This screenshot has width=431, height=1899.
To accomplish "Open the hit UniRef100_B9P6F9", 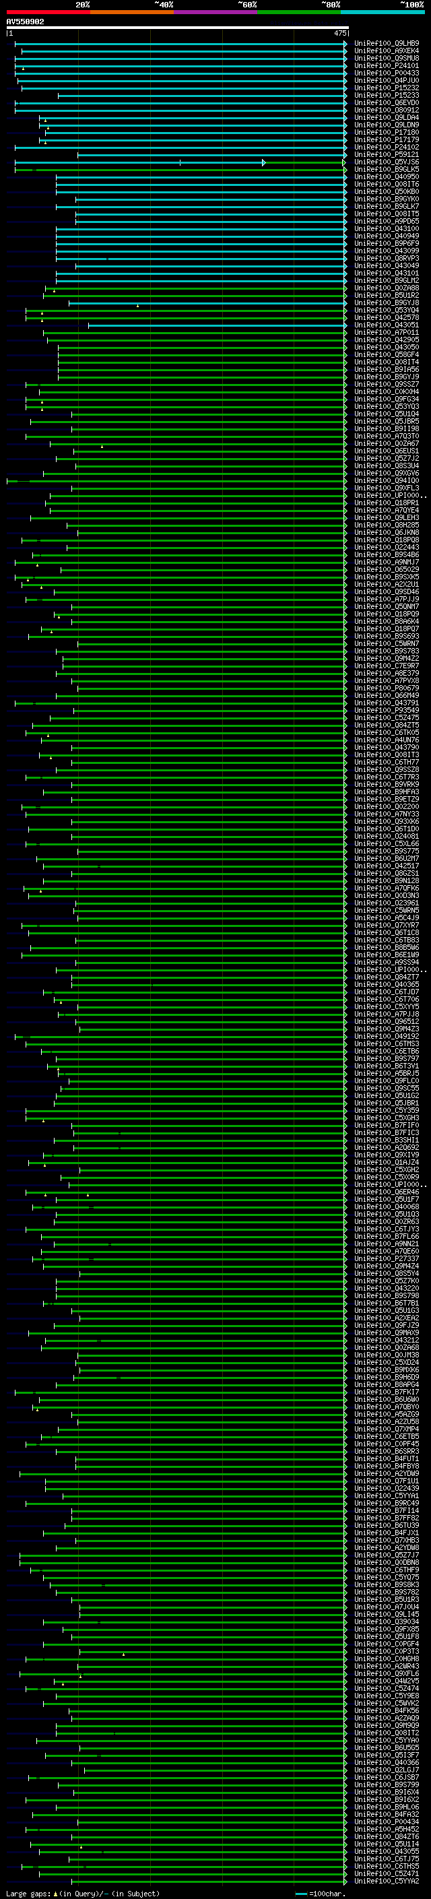I will coord(386,243).
